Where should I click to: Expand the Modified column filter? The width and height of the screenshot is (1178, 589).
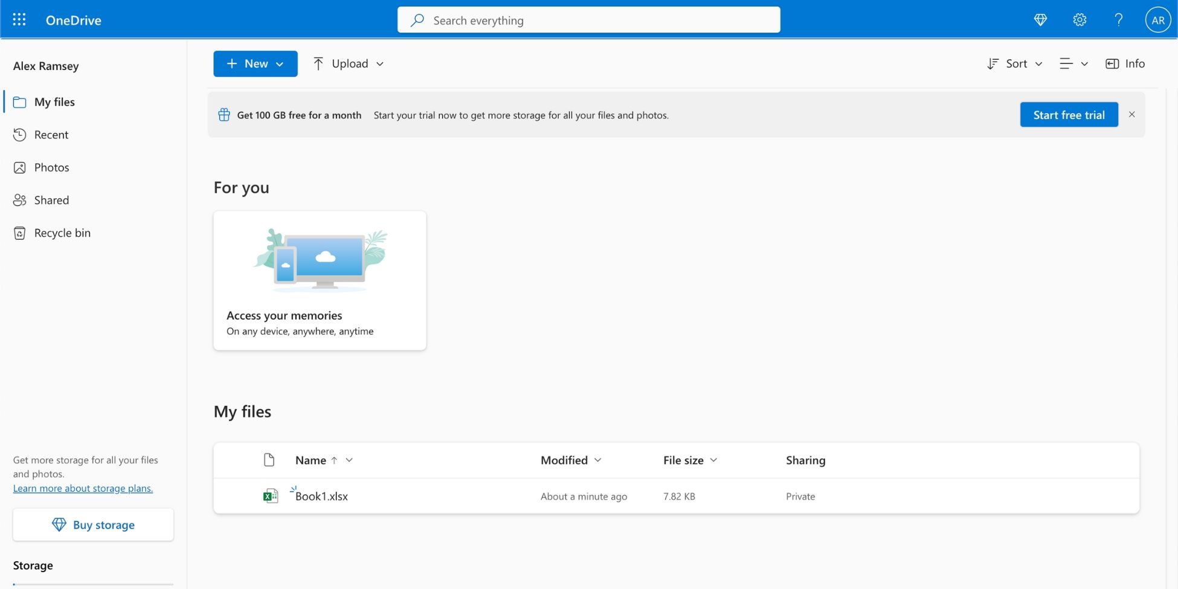[x=598, y=460]
